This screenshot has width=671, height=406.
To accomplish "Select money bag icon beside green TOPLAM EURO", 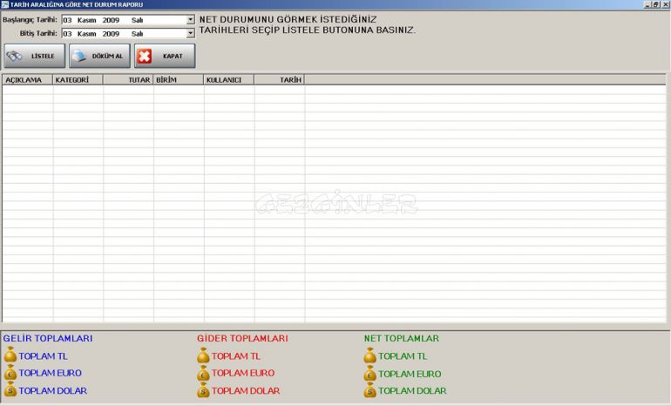I will (x=369, y=374).
